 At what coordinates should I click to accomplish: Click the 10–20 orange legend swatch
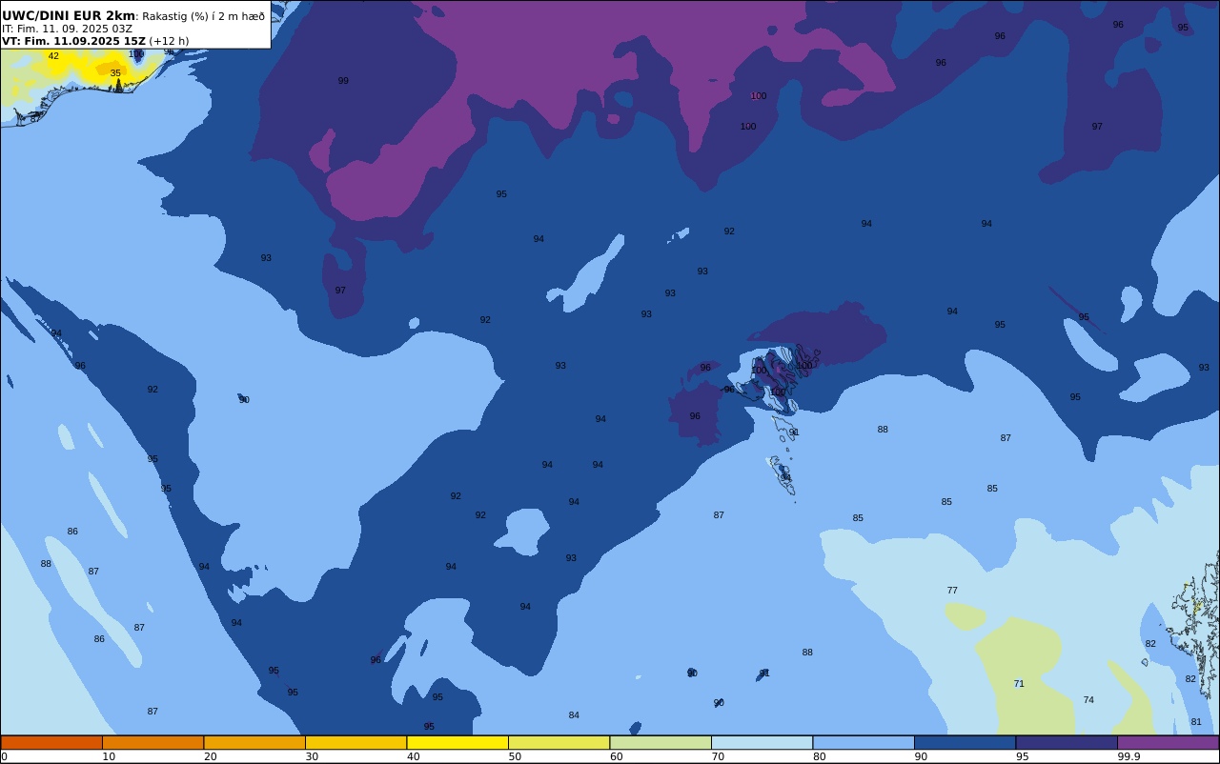point(152,742)
